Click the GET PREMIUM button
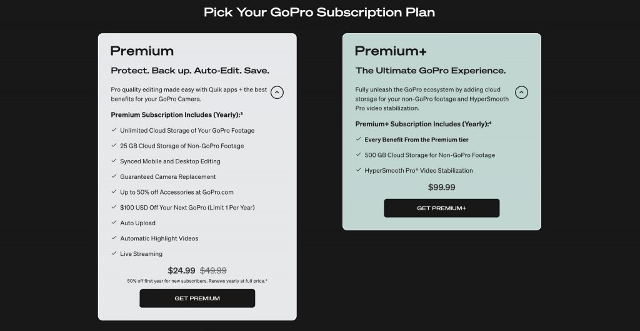 (197, 298)
